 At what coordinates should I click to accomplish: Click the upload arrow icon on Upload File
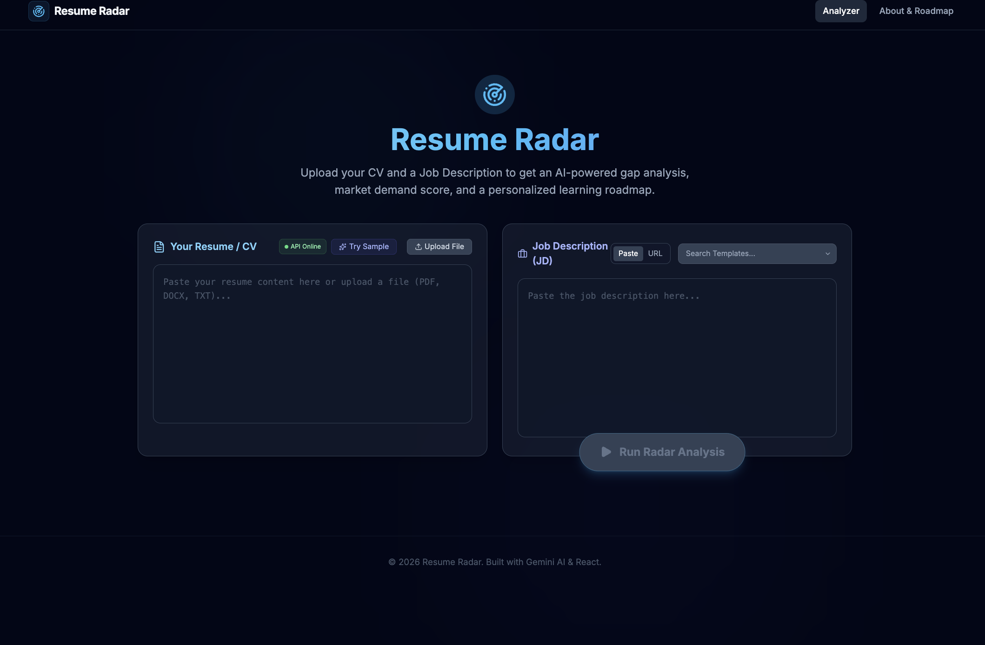pos(418,247)
